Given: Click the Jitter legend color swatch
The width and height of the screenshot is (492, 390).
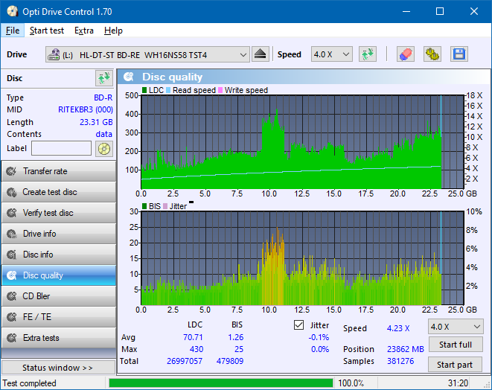Looking at the screenshot, I should (x=165, y=206).
